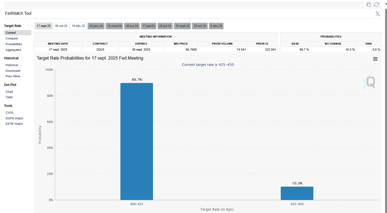Screen dimensions: 387x213
Task: Select the 28 janv.26 meeting tab
Action: (x=96, y=26)
